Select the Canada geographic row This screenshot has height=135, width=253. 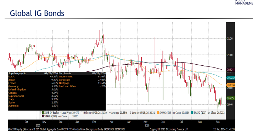point(33,93)
